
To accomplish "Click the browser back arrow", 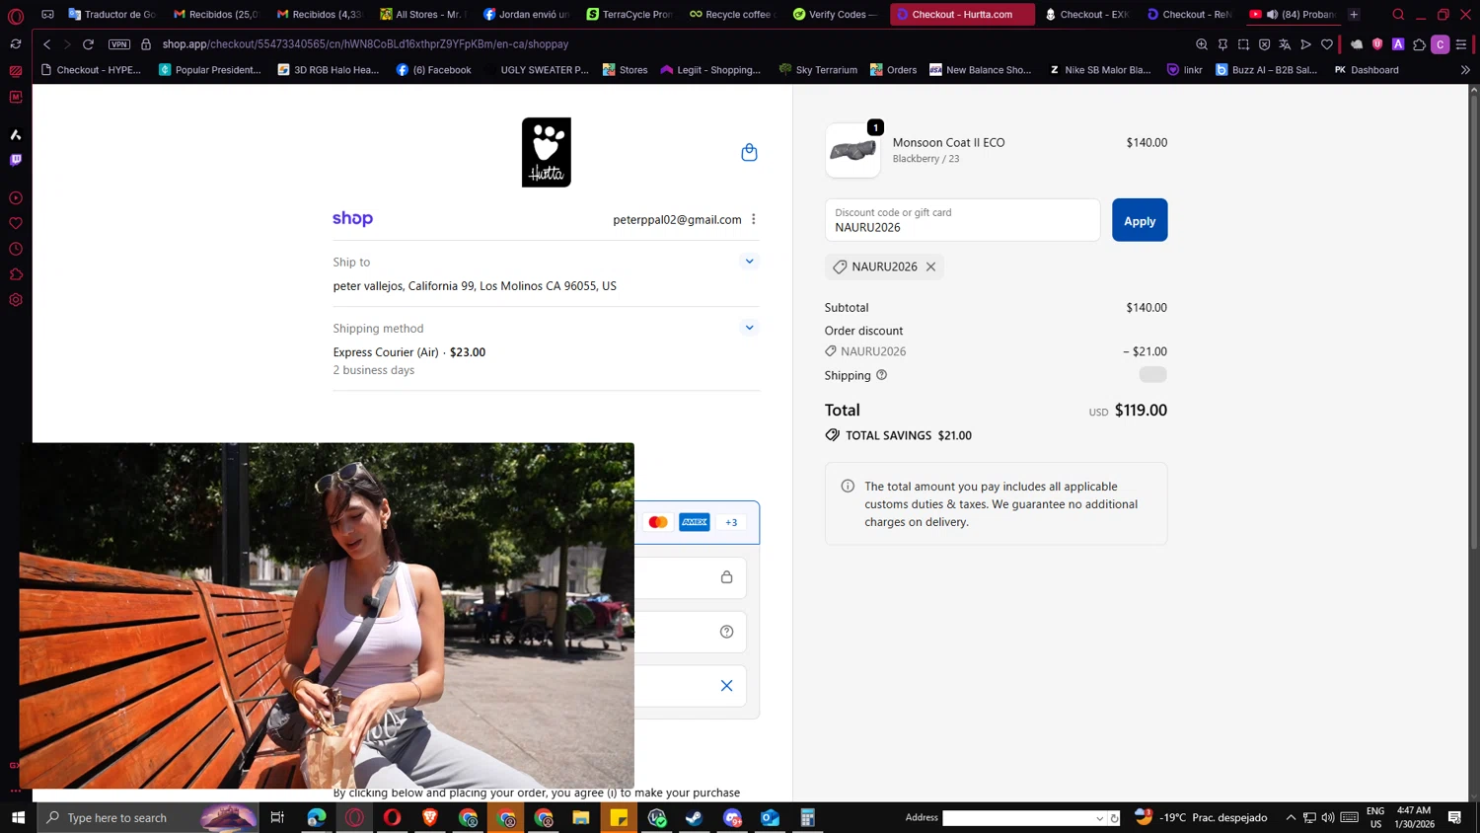I will tap(46, 44).
